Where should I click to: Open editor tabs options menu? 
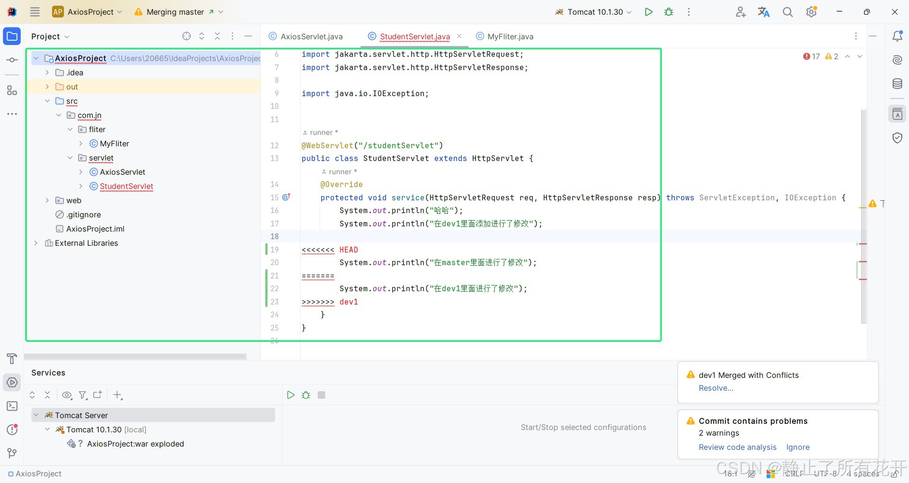click(x=856, y=36)
